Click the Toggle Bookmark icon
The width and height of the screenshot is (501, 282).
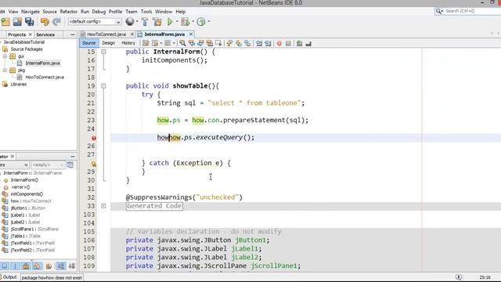247,43
